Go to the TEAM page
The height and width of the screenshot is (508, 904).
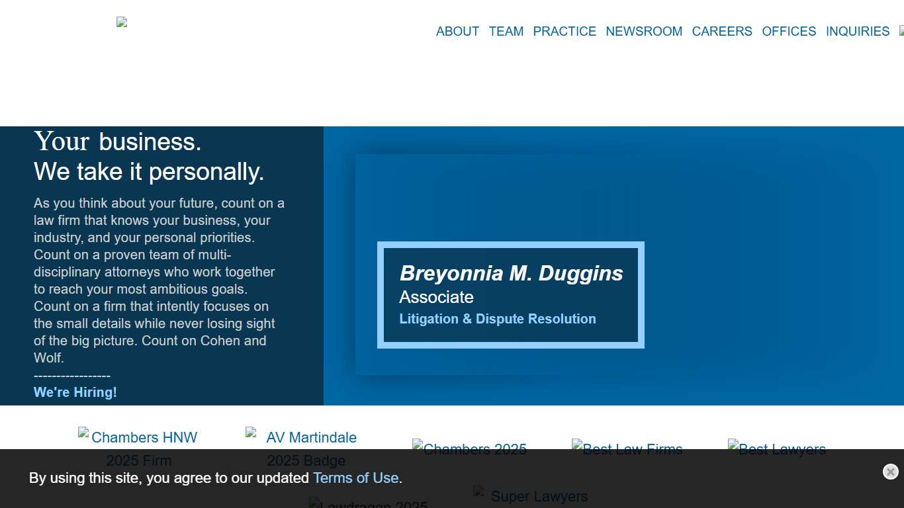(x=506, y=31)
